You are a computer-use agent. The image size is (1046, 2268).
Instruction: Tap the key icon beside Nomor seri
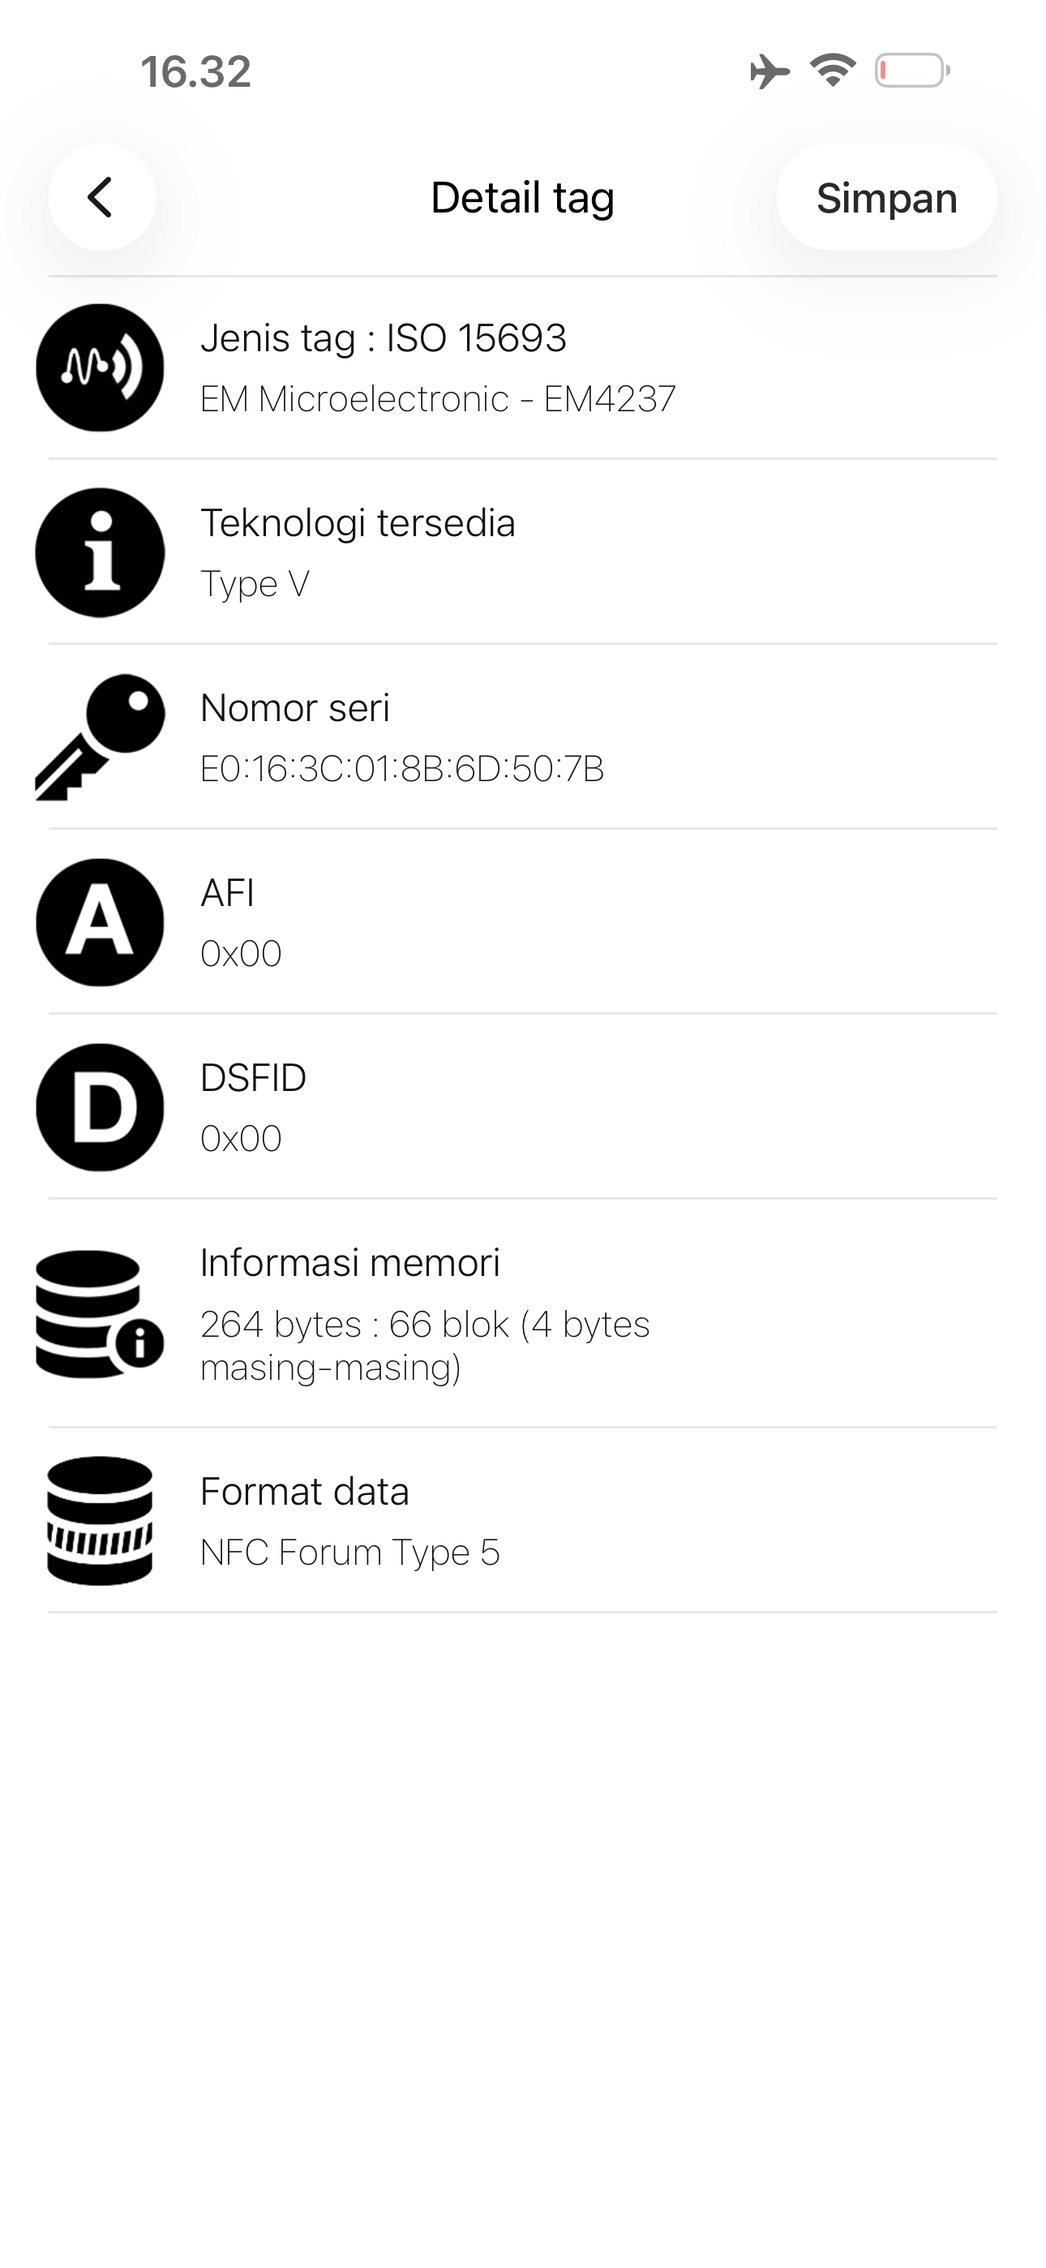pyautogui.click(x=101, y=738)
